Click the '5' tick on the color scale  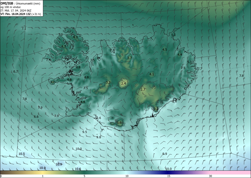pos(84,176)
